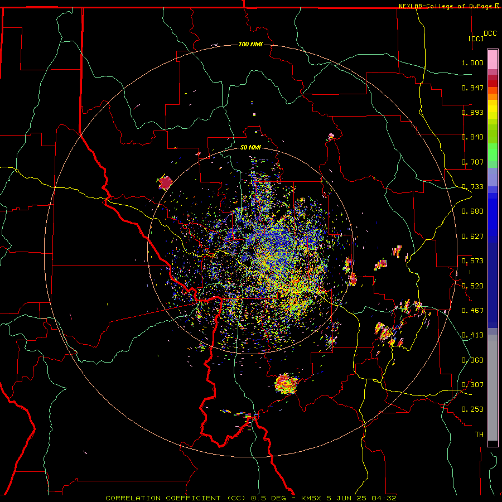Click the CORRELATION COEFFICIENT (CC) caption text

click(x=176, y=498)
